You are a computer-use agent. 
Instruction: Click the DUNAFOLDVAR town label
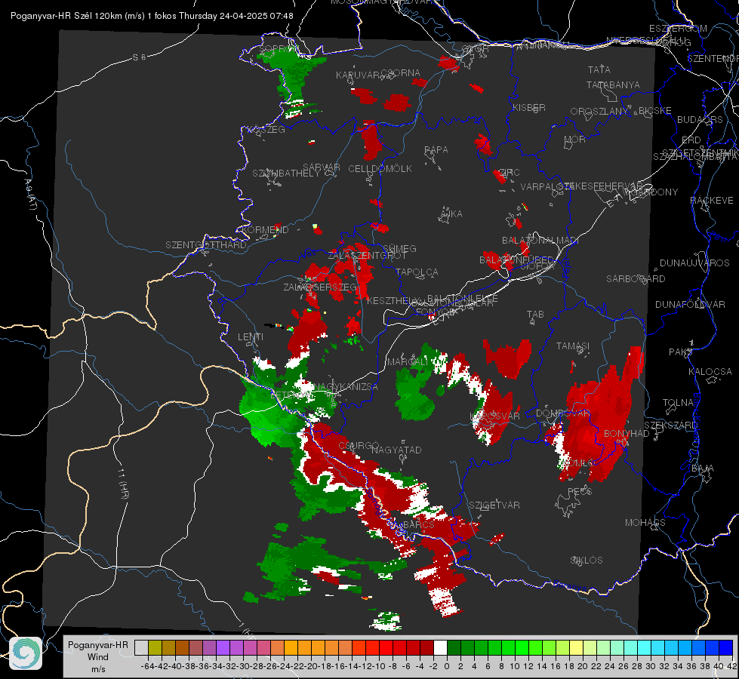pos(690,304)
